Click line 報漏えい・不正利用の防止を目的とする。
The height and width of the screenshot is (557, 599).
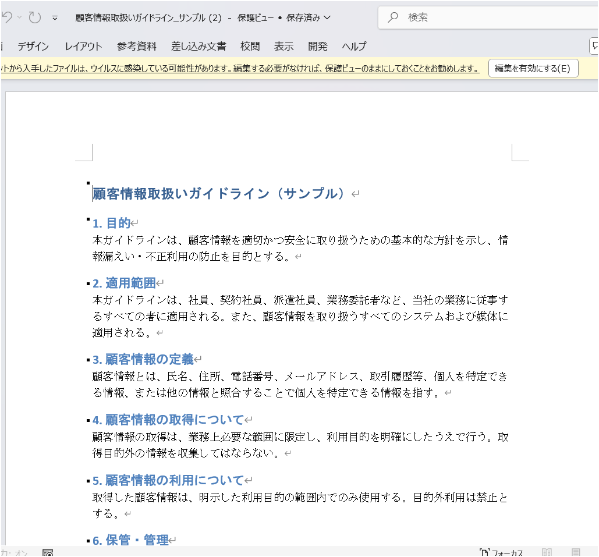pos(192,256)
